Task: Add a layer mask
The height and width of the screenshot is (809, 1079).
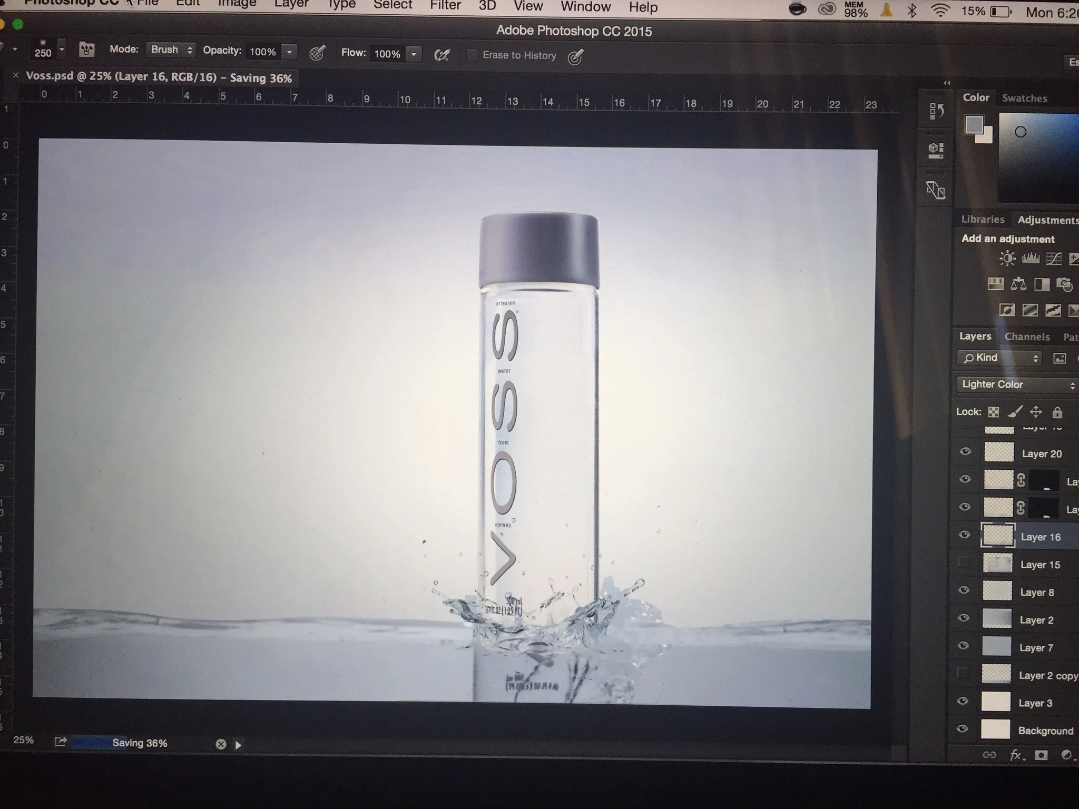Action: (1041, 755)
